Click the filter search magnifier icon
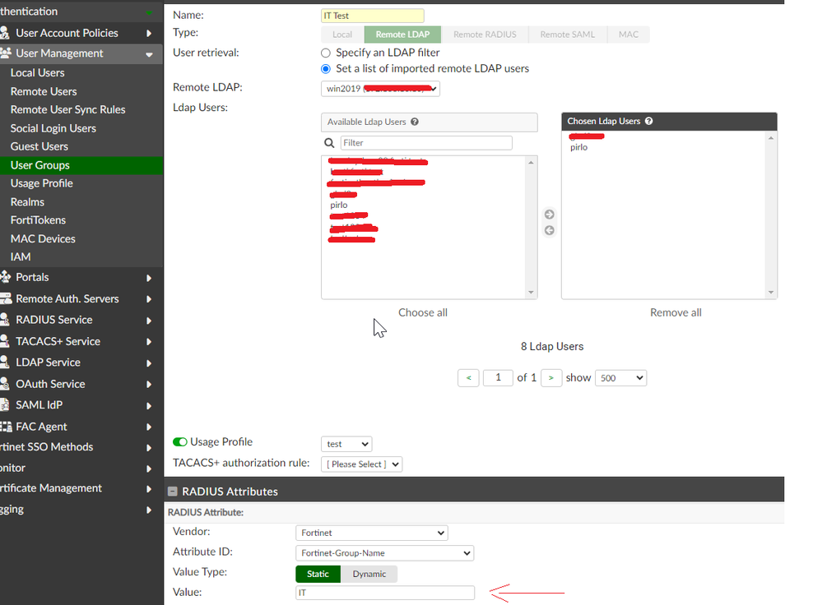The height and width of the screenshot is (605, 822). [329, 143]
